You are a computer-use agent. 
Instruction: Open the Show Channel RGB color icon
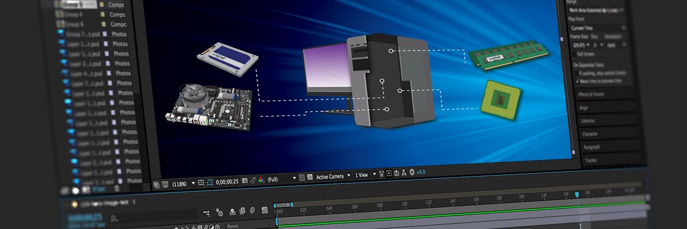(261, 180)
